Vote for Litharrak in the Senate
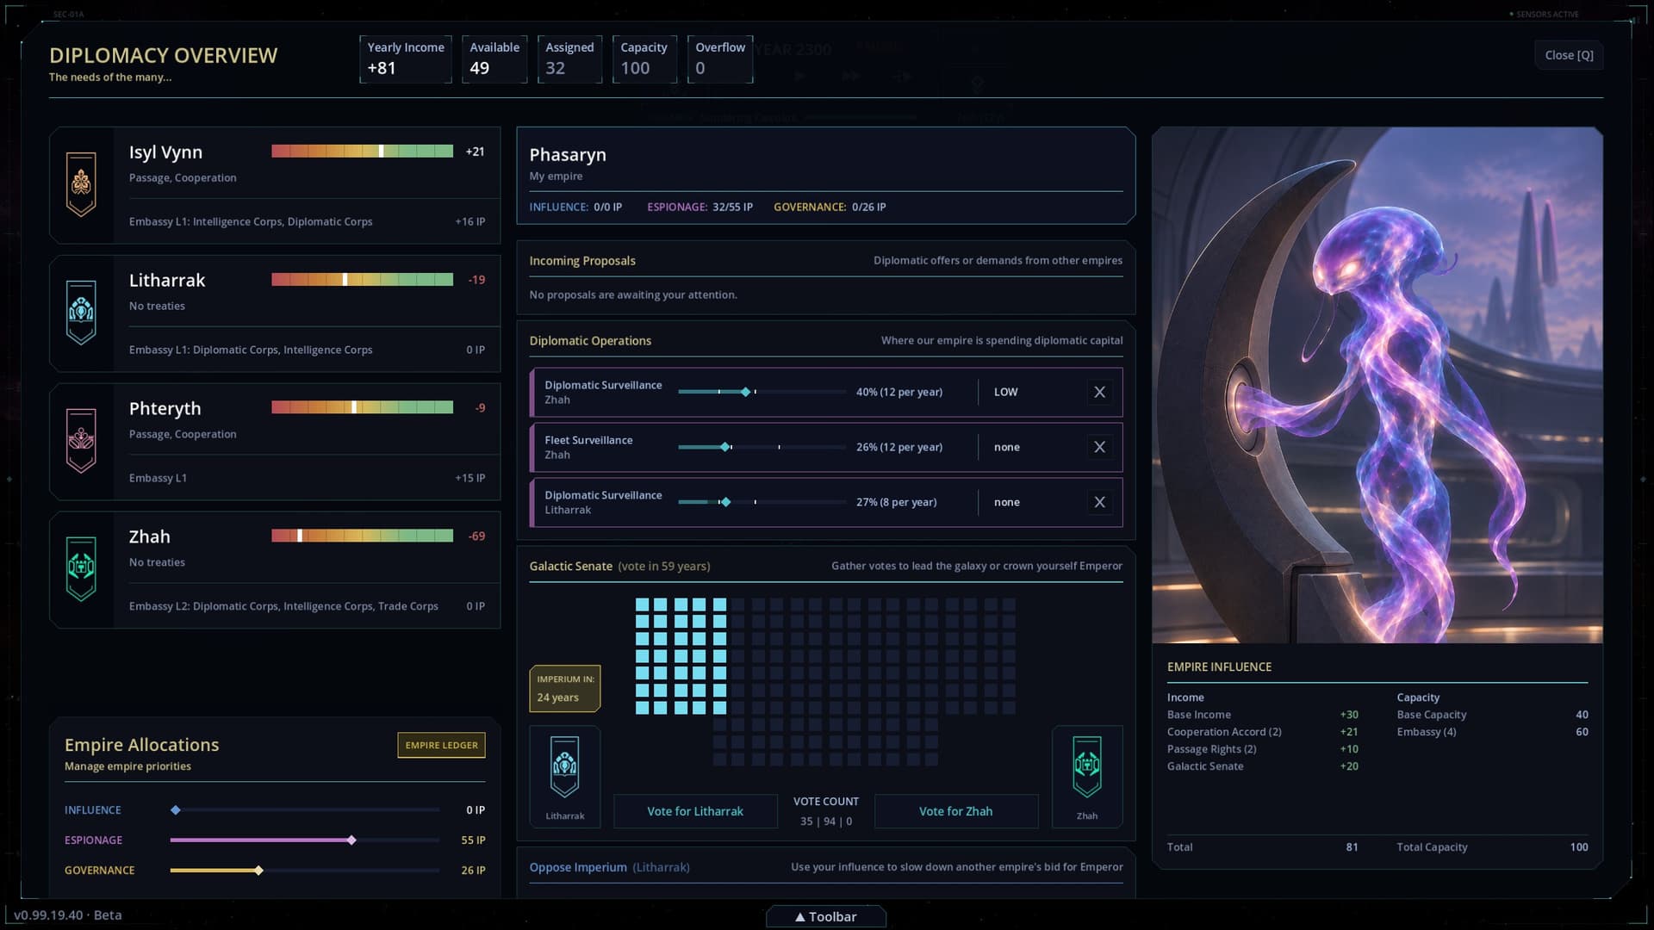The image size is (1654, 930). click(695, 811)
